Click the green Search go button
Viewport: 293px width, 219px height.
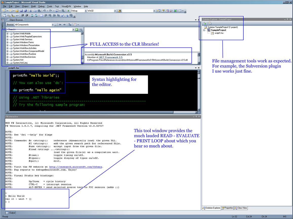pyautogui.click(x=77, y=30)
